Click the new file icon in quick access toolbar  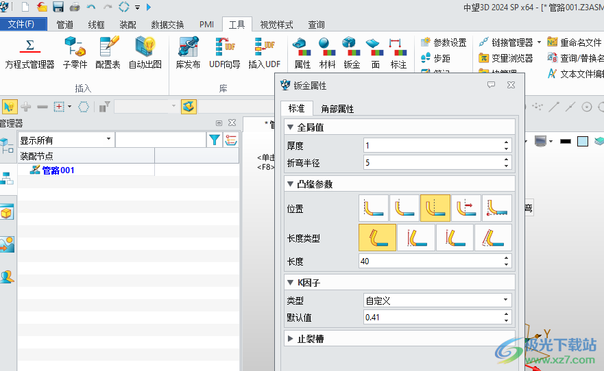tap(25, 7)
